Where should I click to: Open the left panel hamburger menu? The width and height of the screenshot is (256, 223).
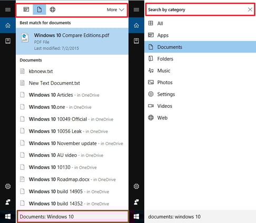(x=8, y=9)
